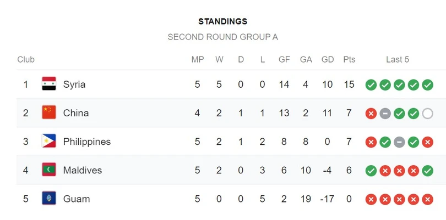Click the GD column header

328,60
